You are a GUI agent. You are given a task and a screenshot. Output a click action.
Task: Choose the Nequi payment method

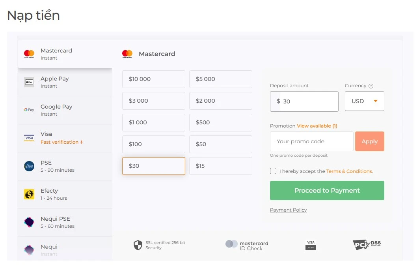[x=65, y=249]
